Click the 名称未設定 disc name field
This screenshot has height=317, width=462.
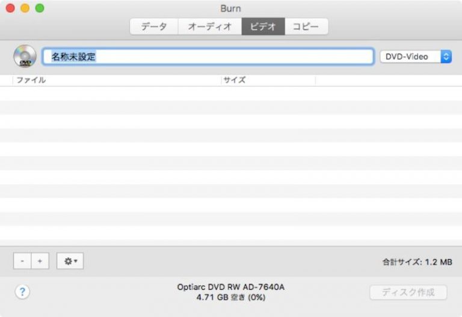[x=208, y=57]
